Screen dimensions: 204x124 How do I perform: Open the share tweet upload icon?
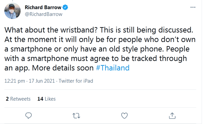click(172, 116)
